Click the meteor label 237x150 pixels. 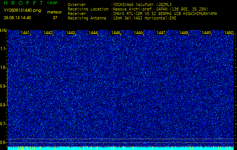[x=54, y=12]
